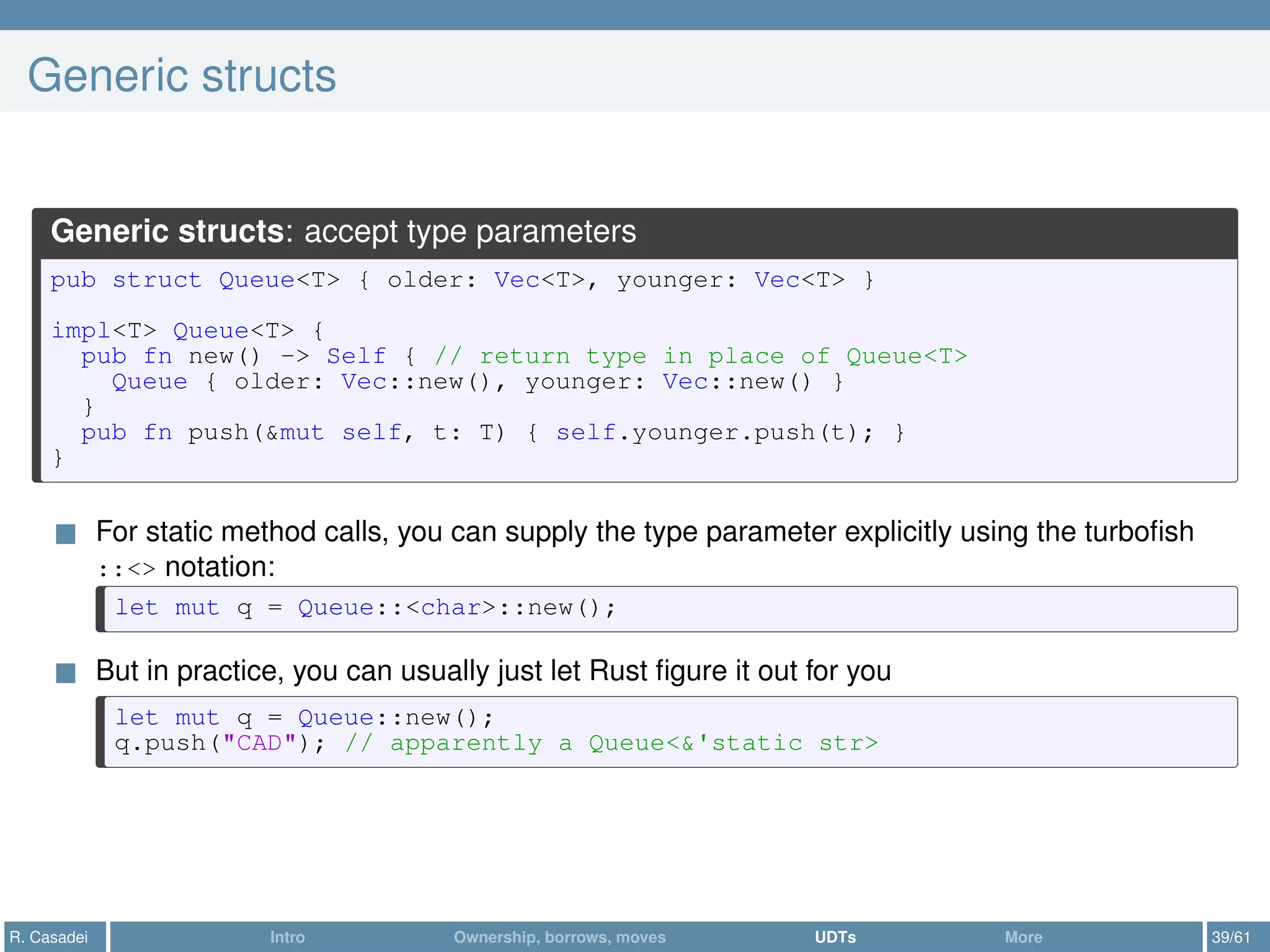Click the first square bullet marker
Image resolution: width=1270 pixels, height=952 pixels.
pyautogui.click(x=66, y=534)
